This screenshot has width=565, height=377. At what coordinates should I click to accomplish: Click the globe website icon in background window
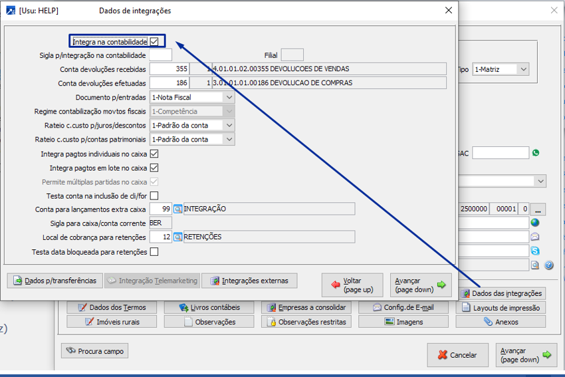click(x=535, y=223)
